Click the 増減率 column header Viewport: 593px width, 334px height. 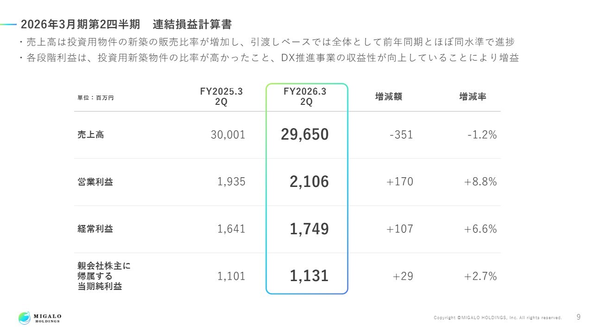tap(473, 96)
